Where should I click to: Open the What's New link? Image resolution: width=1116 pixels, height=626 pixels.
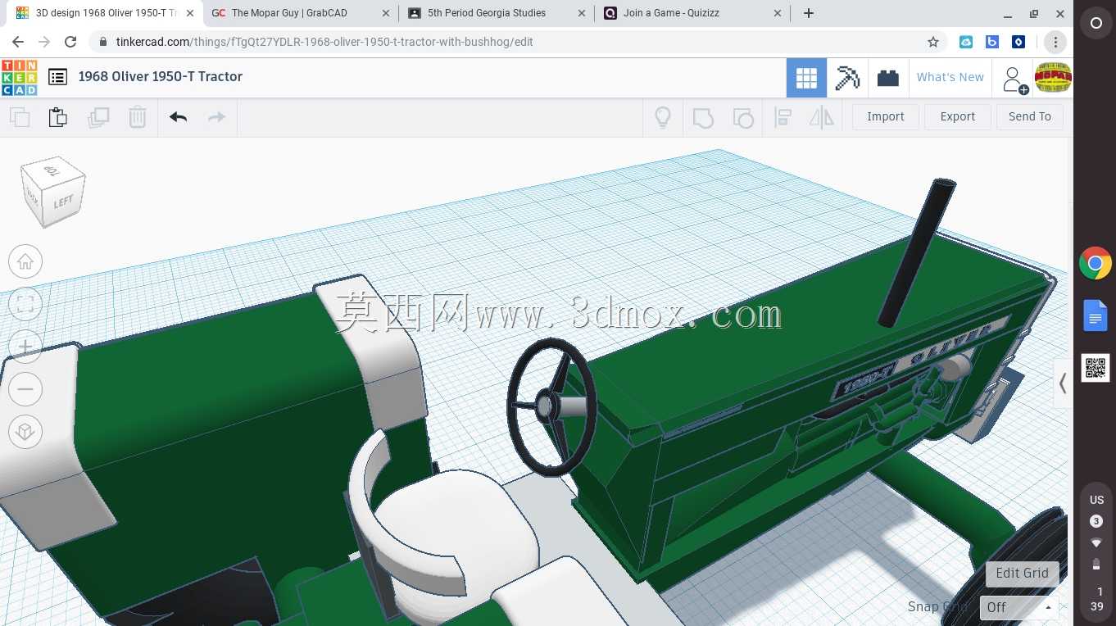950,77
